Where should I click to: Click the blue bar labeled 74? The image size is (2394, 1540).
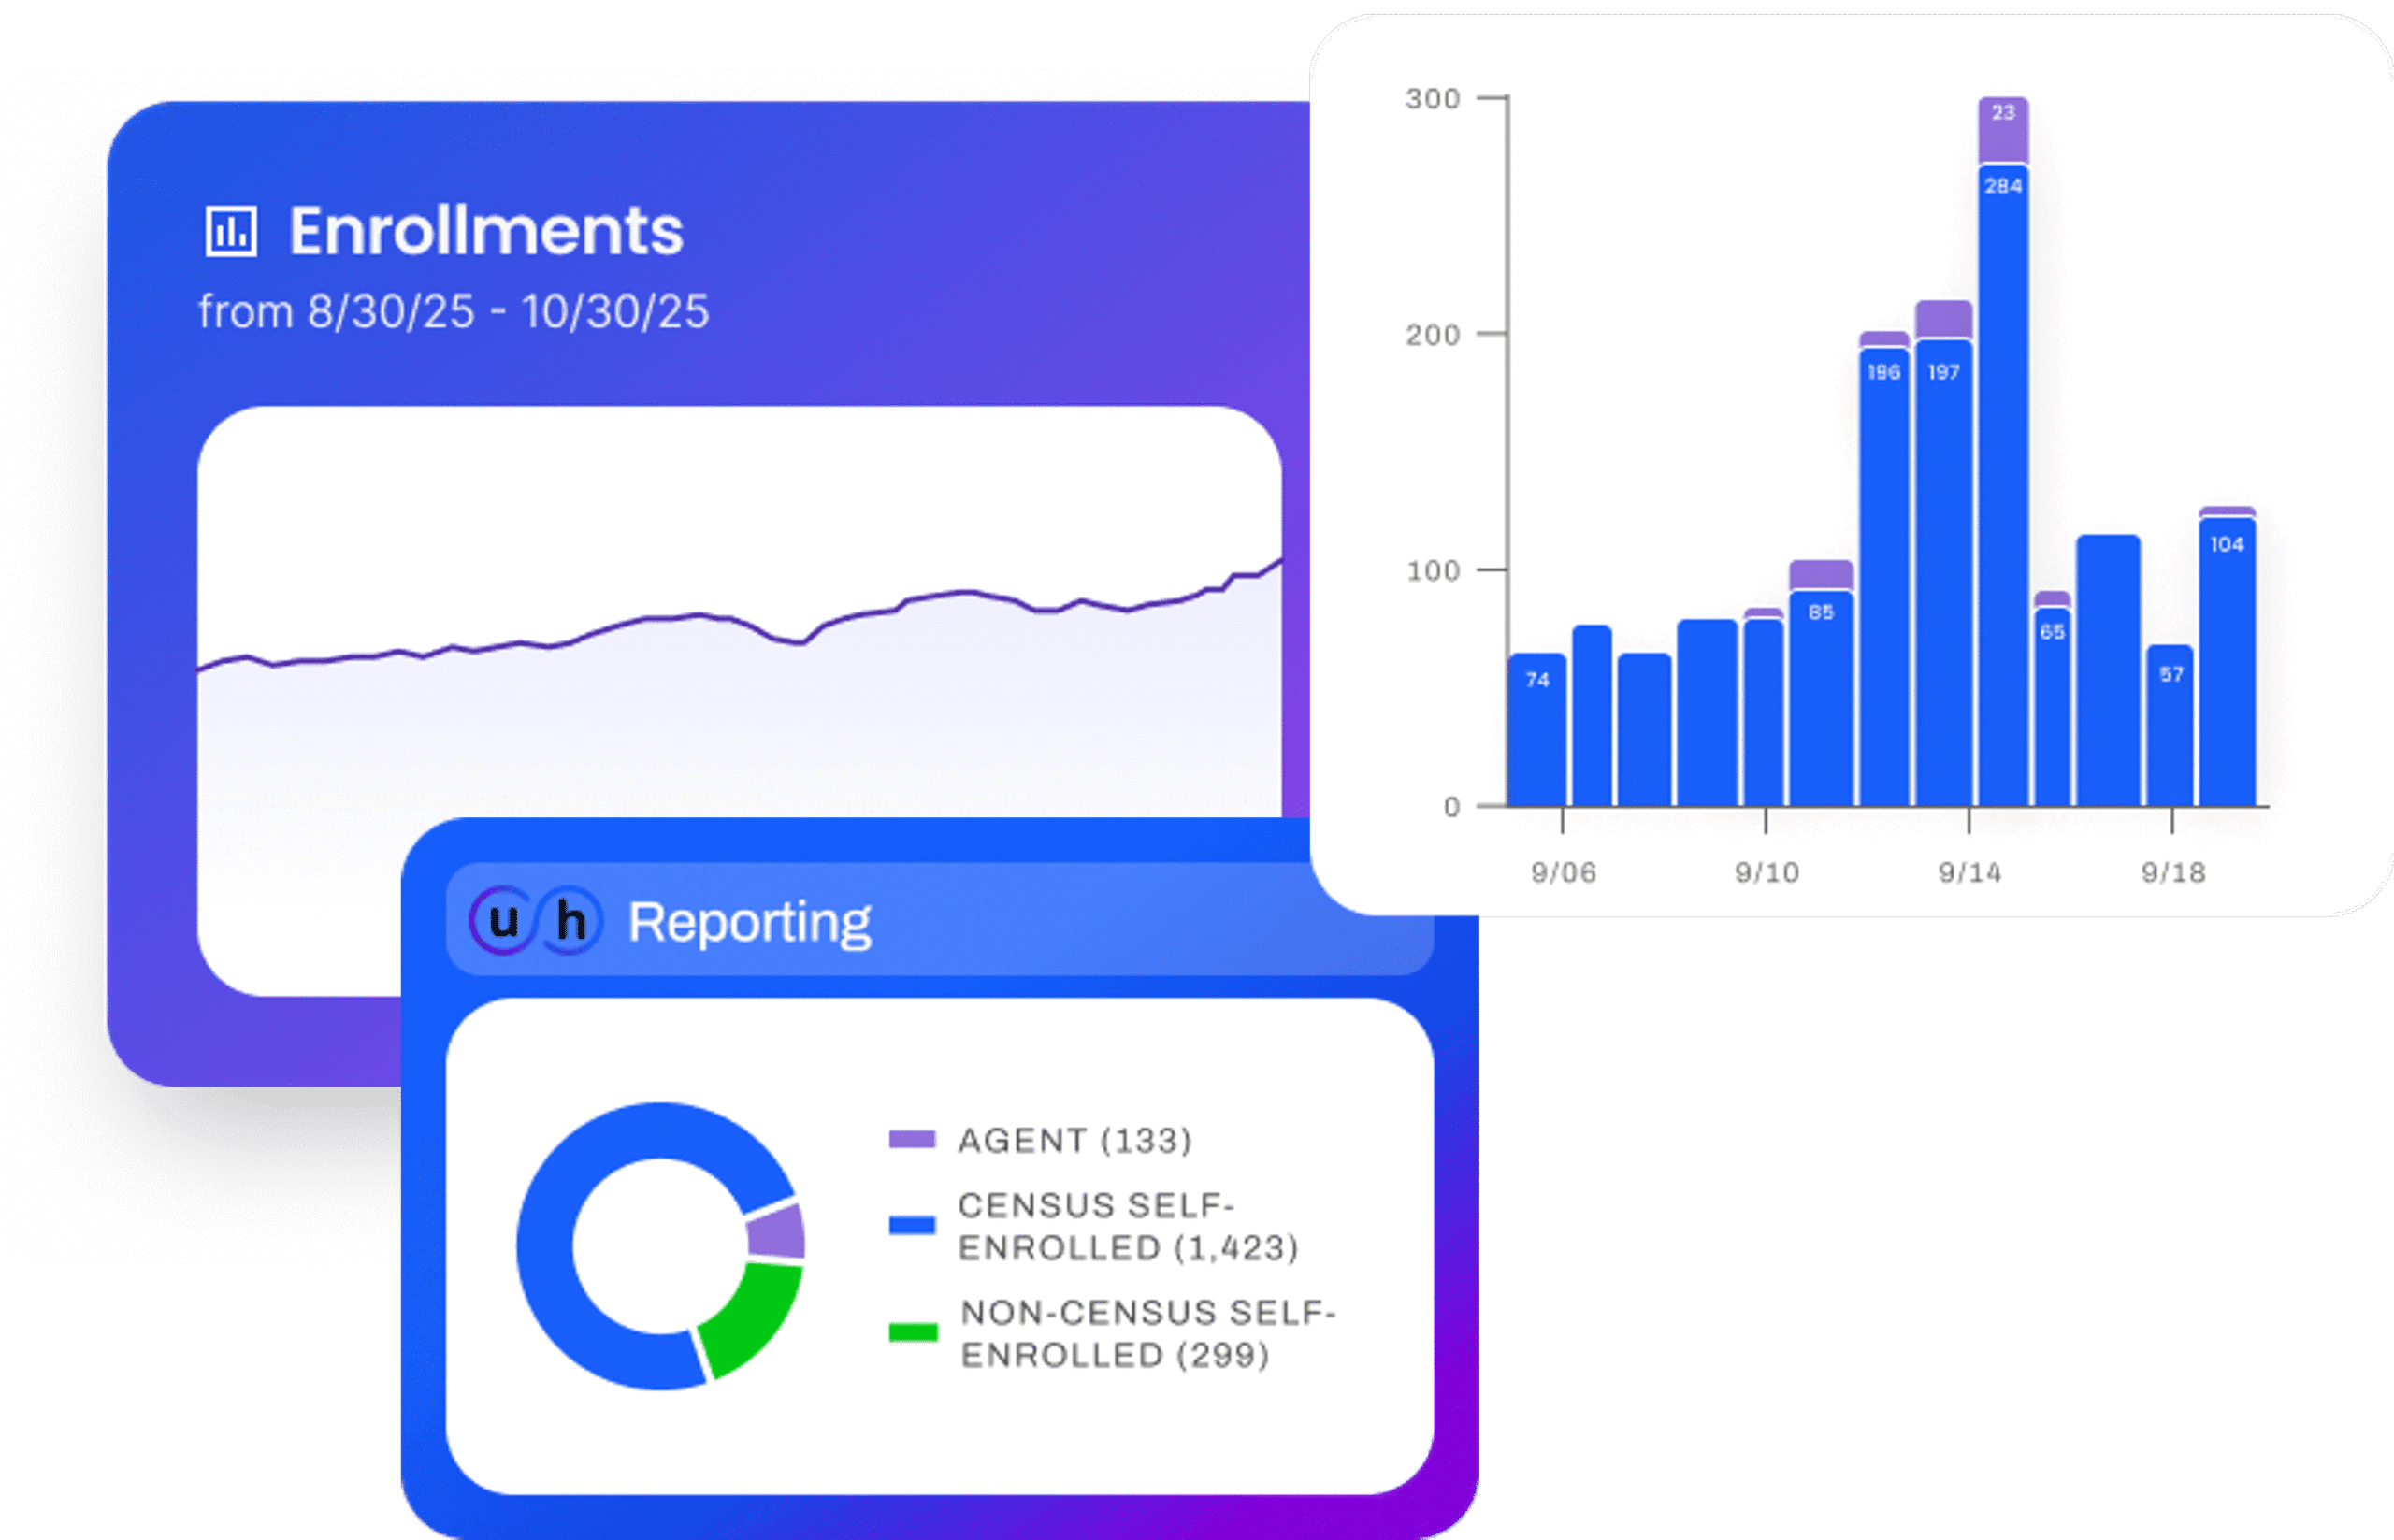(x=1537, y=730)
